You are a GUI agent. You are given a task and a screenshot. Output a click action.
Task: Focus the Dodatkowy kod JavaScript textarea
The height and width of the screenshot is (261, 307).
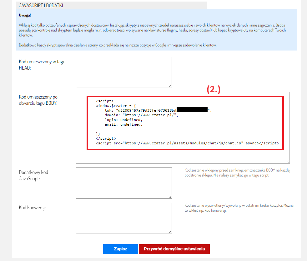coord(124,183)
